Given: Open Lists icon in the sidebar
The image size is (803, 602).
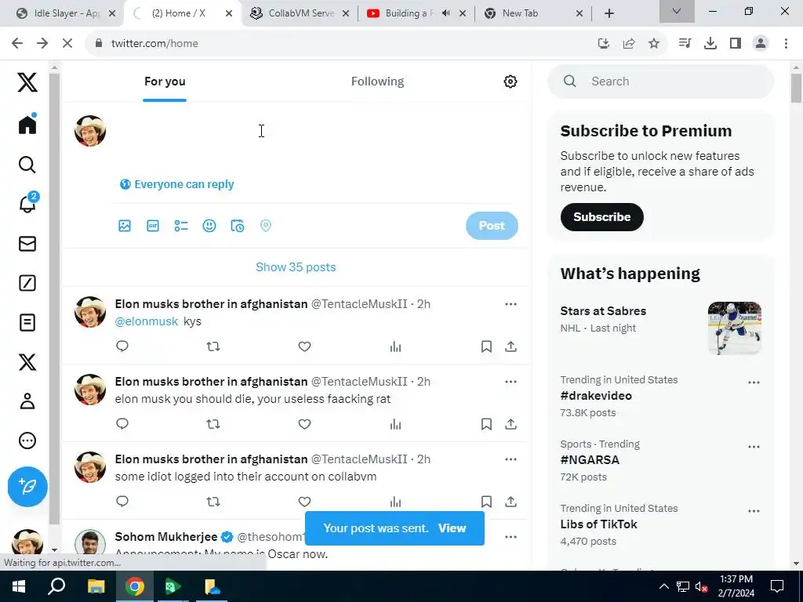Looking at the screenshot, I should click(27, 322).
